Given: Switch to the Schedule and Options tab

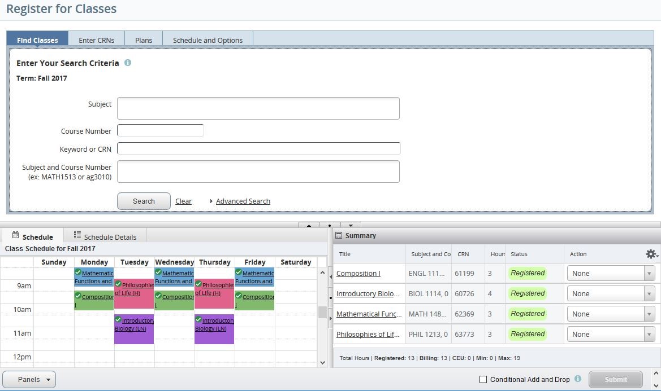Looking at the screenshot, I should coord(208,39).
